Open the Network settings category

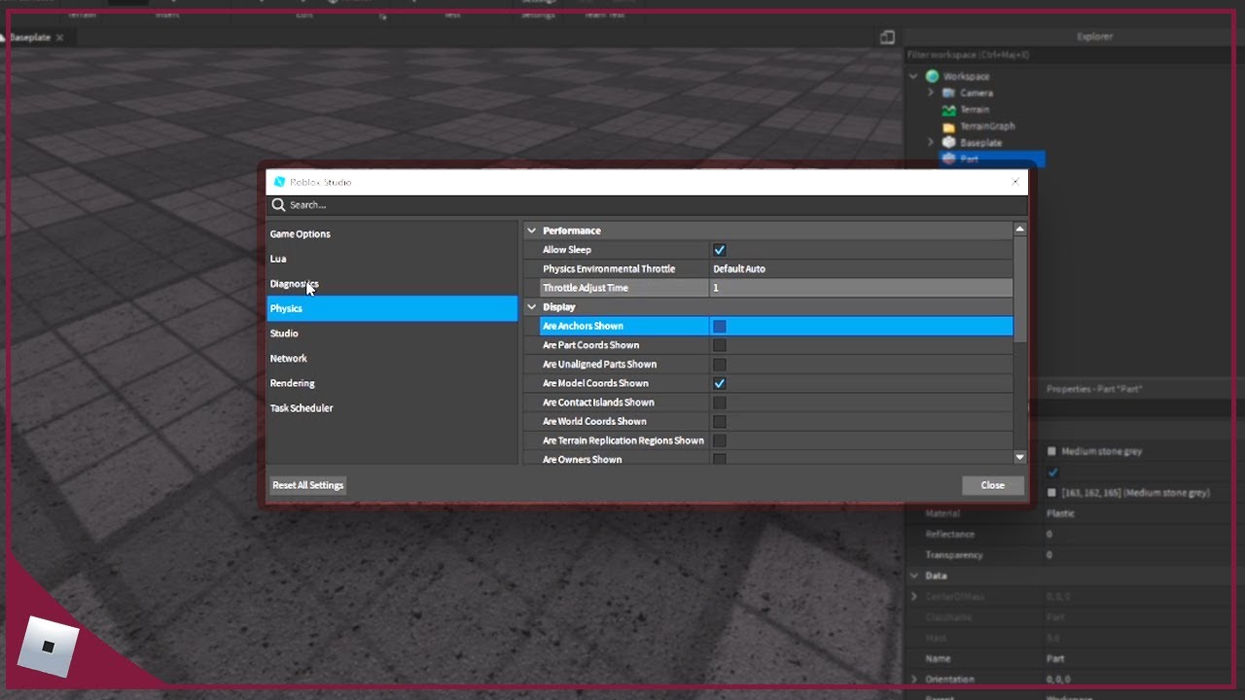392,359
